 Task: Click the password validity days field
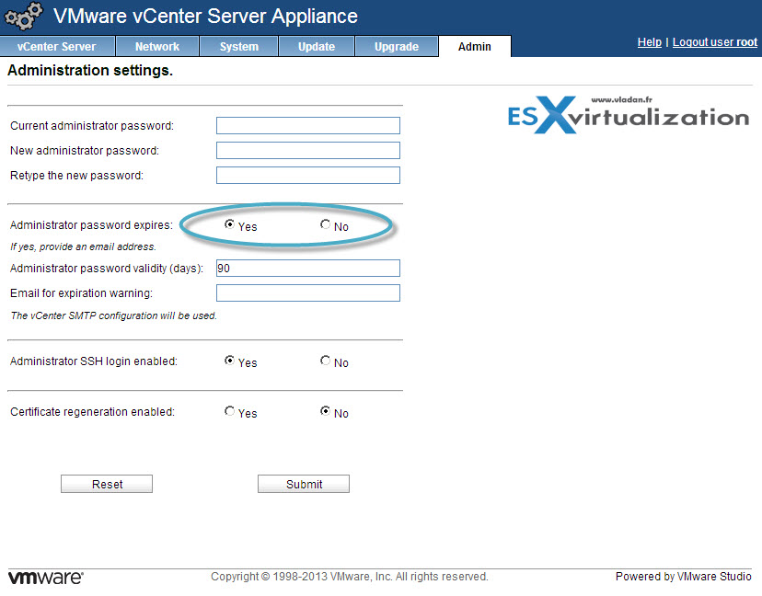[x=308, y=269]
